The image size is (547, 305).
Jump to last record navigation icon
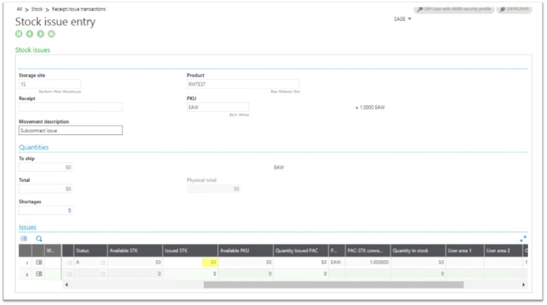51,34
